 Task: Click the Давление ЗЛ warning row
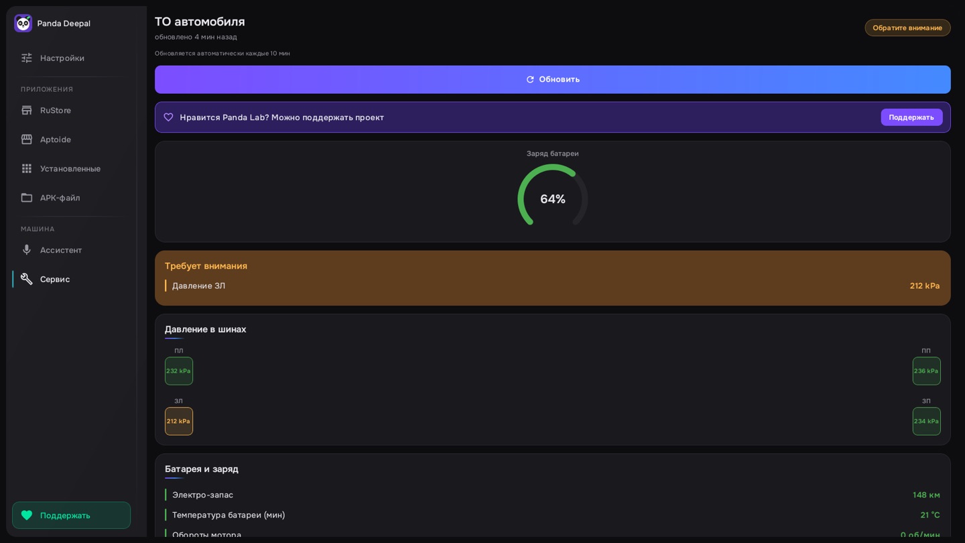552,286
